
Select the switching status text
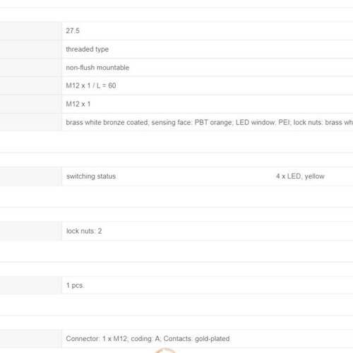pos(91,176)
